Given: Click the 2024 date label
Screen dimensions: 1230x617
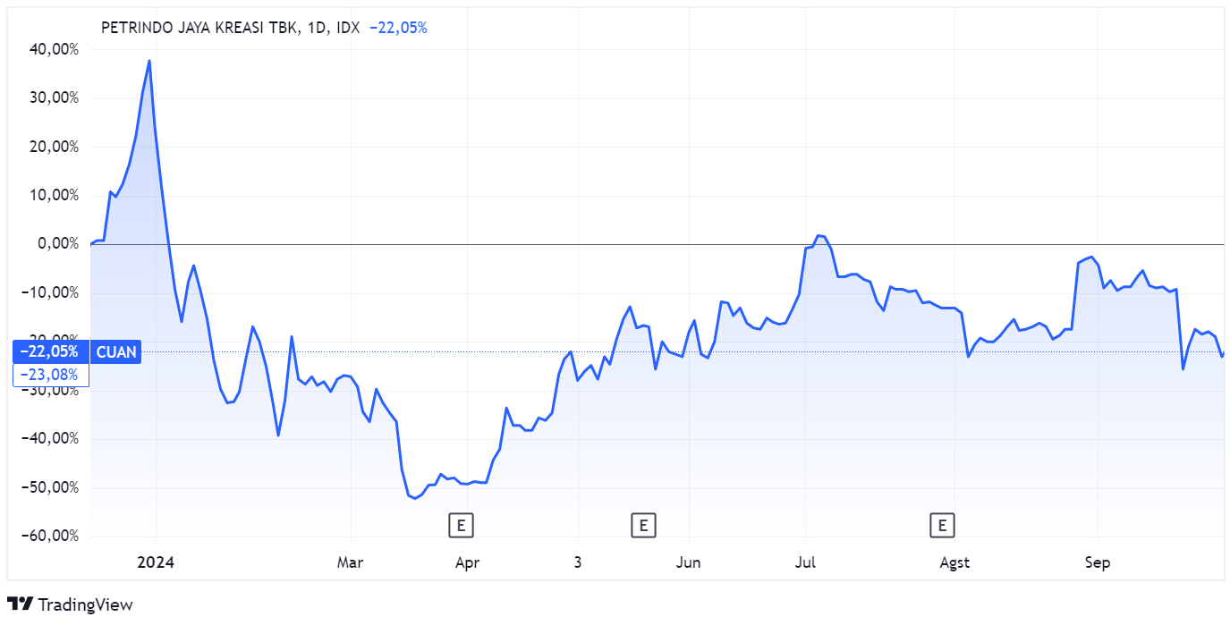Looking at the screenshot, I should point(156,562).
